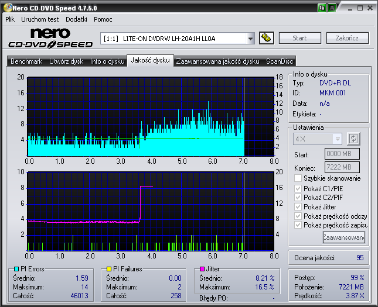378x307 pixels.
Task: Open the Dodatki menu
Action: pyautogui.click(x=76, y=19)
